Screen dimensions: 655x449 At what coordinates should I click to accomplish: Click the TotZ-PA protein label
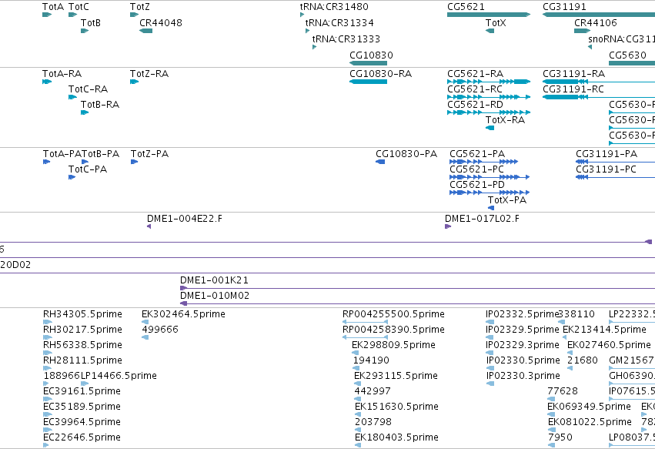[x=149, y=154]
